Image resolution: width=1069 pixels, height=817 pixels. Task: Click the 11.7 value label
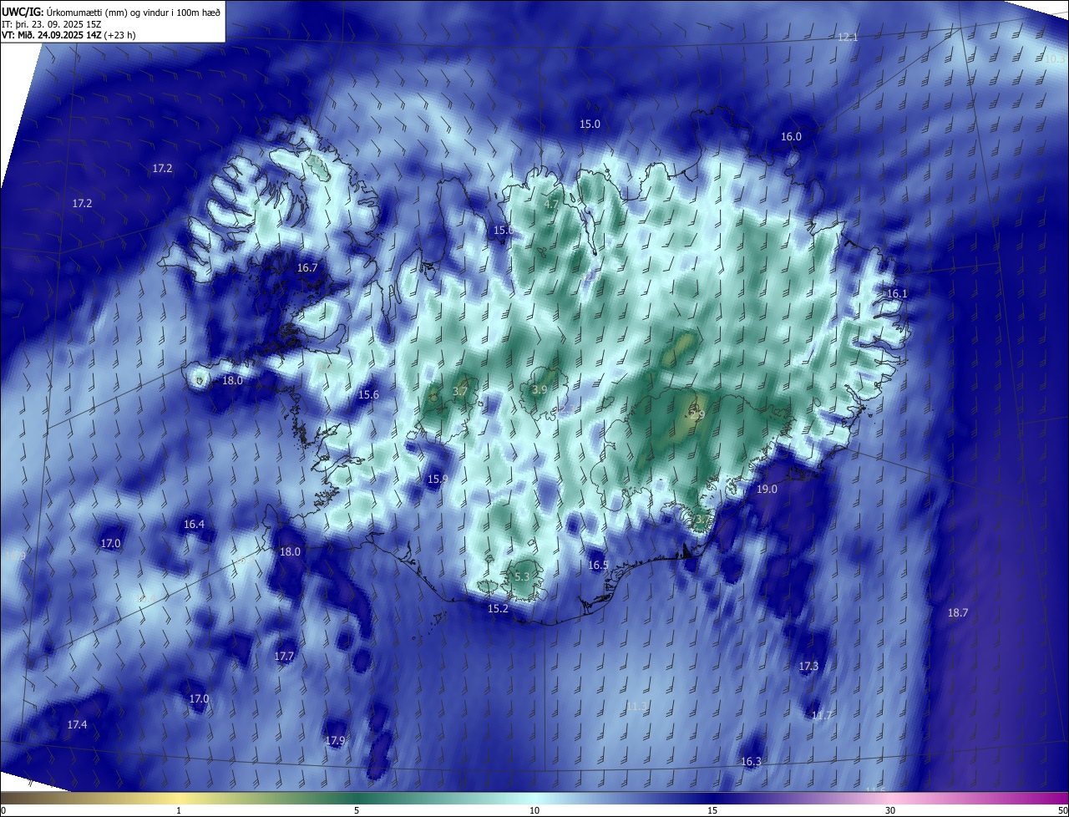coord(822,715)
